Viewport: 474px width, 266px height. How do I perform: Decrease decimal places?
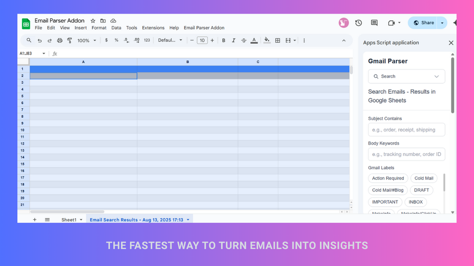[126, 40]
